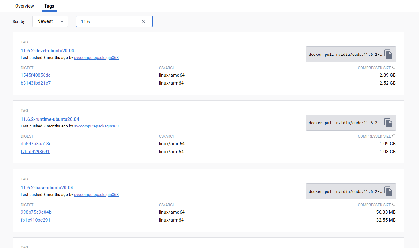This screenshot has height=248, width=419.
Task: Copy pull command for 11.6.2-devel-ubuntu20.04
Action: pos(388,54)
